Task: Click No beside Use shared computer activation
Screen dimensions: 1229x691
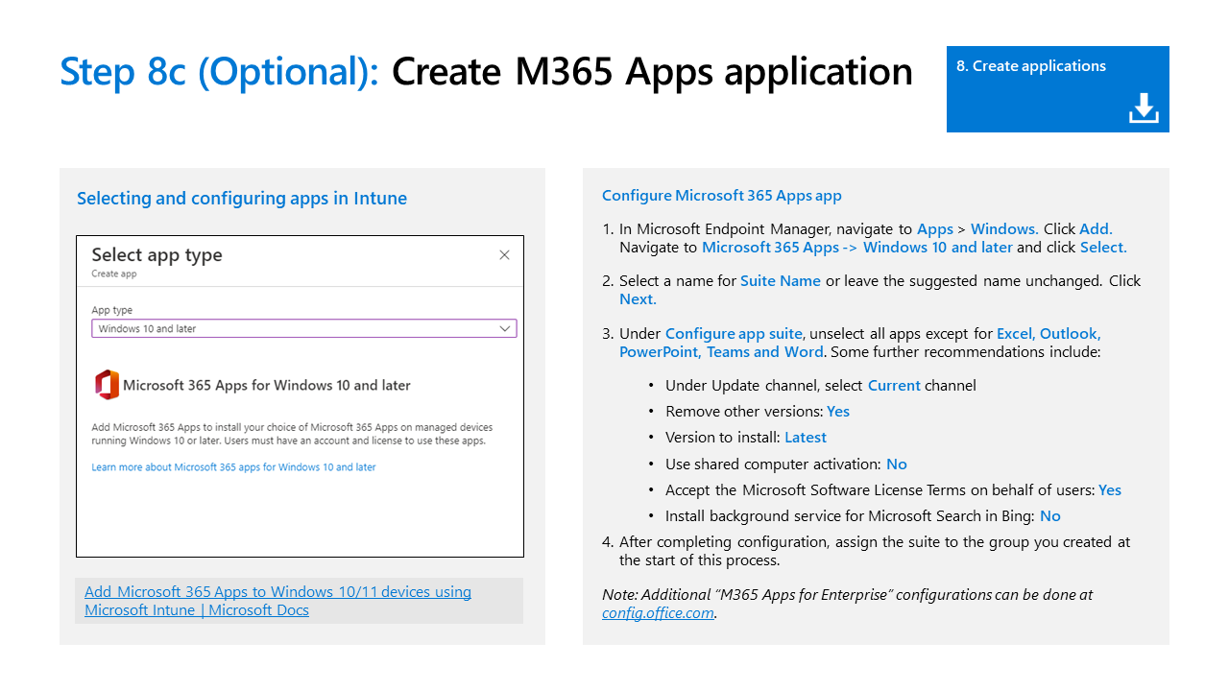Action: click(x=897, y=465)
